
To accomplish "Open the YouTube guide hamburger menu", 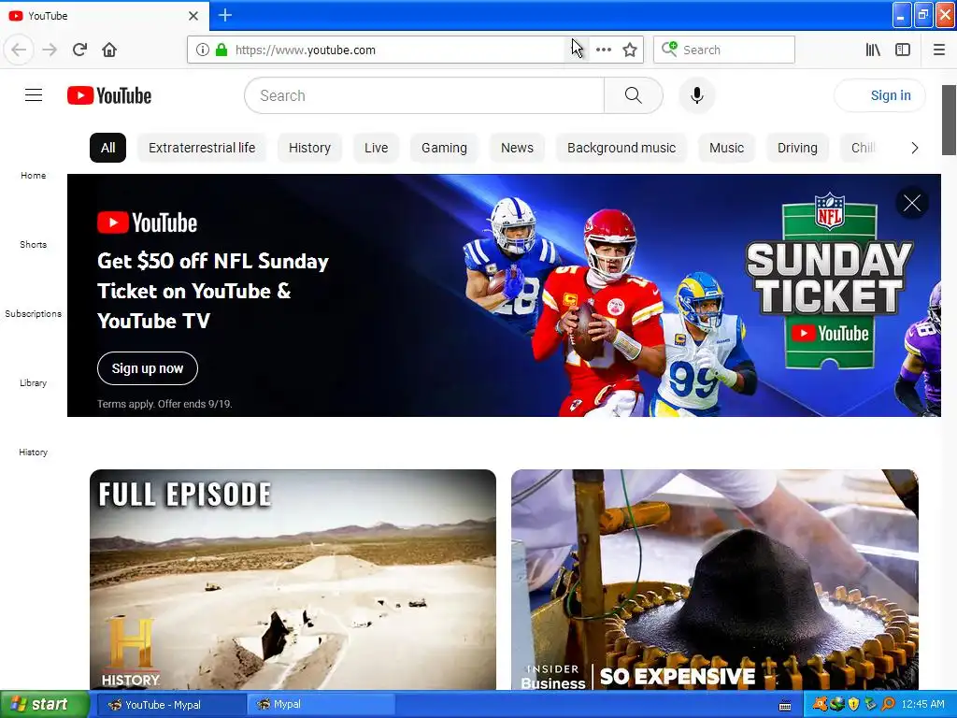I will pos(34,95).
